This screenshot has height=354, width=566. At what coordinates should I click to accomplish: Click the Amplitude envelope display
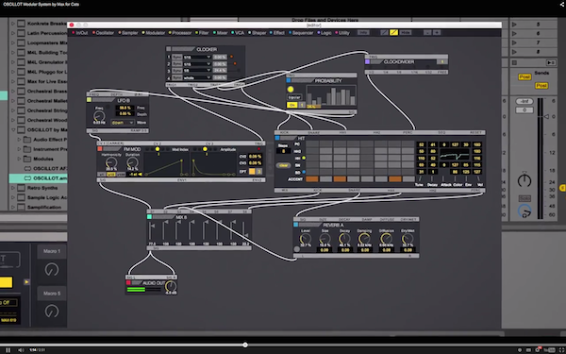click(x=213, y=164)
